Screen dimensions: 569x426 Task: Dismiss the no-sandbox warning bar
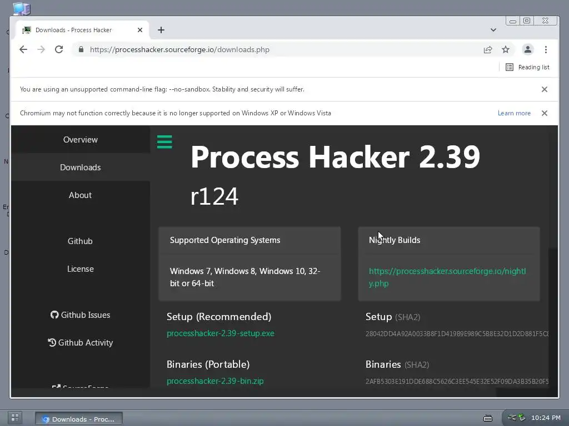(x=545, y=89)
